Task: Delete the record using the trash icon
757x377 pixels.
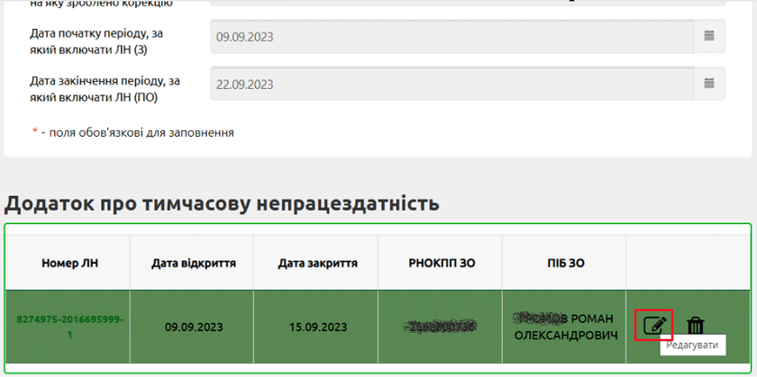Action: (696, 326)
